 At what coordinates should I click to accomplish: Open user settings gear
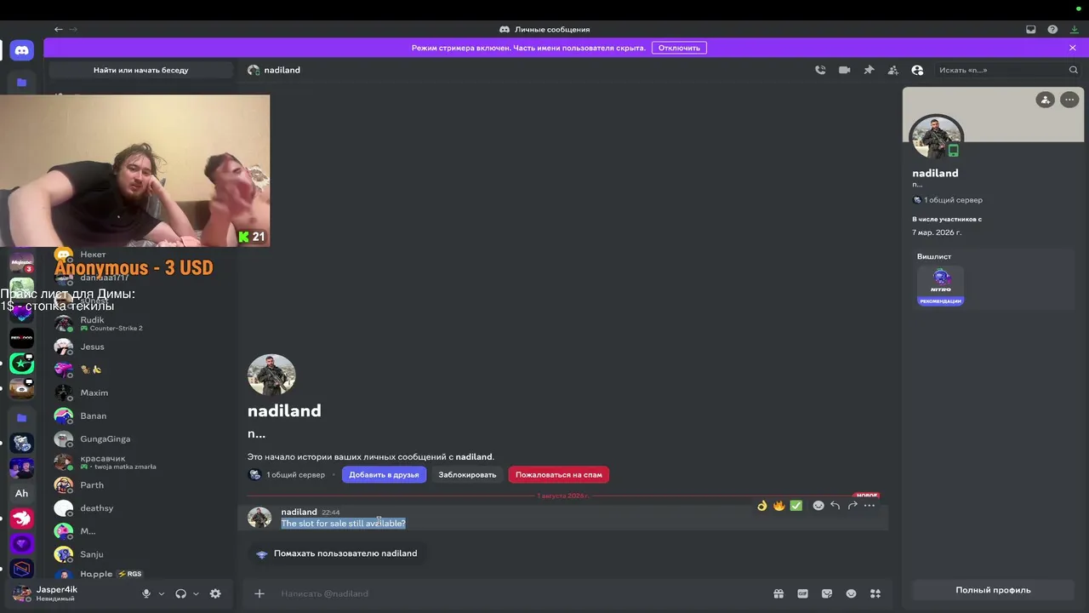point(215,593)
